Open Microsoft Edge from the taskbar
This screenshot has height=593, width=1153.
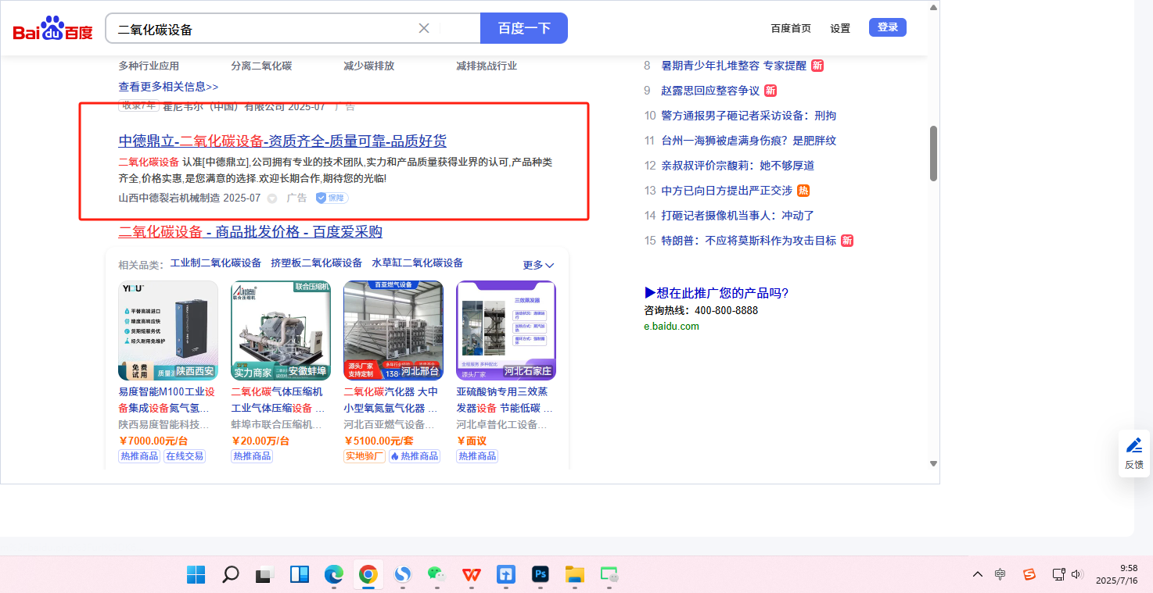(334, 575)
